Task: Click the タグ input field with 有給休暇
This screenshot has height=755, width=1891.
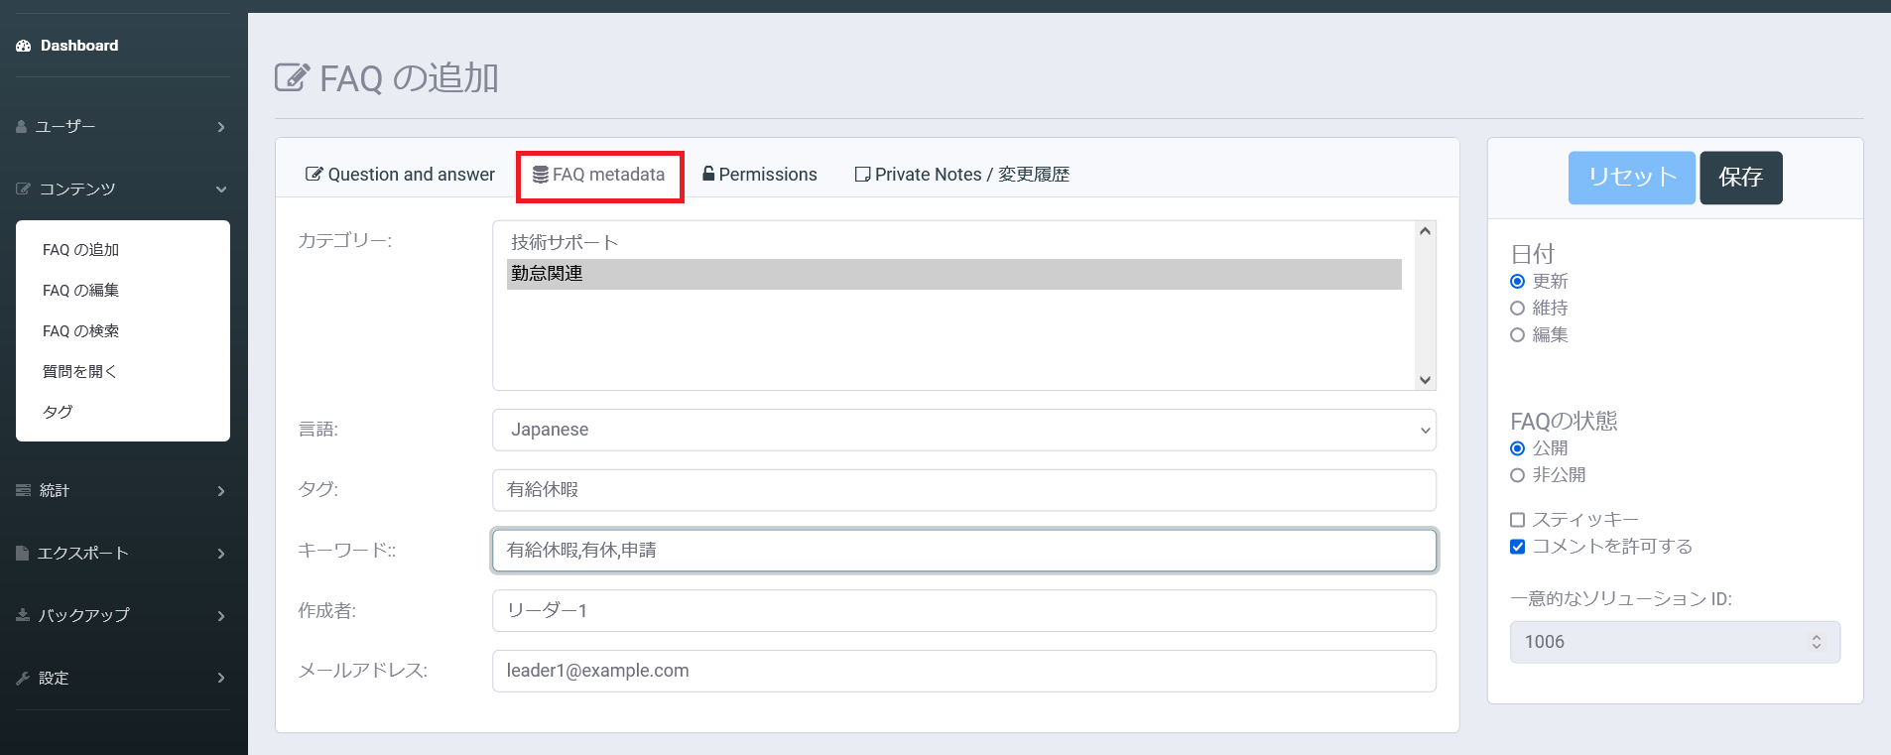Action: [964, 490]
